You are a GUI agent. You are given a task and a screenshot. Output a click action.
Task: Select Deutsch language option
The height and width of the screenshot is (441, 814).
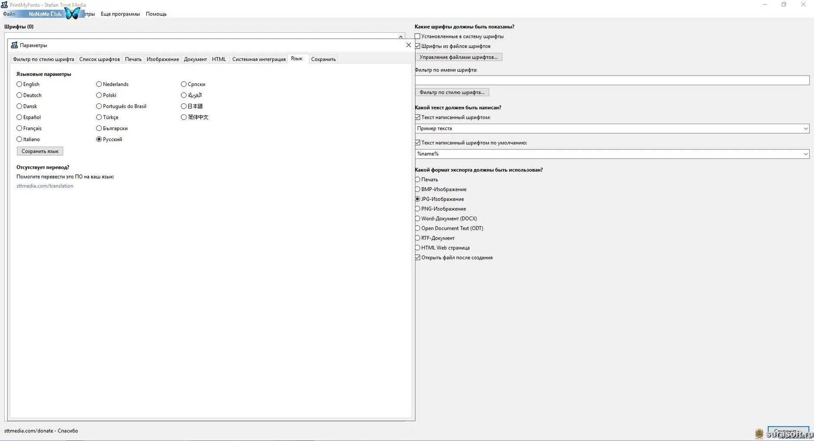click(x=29, y=95)
